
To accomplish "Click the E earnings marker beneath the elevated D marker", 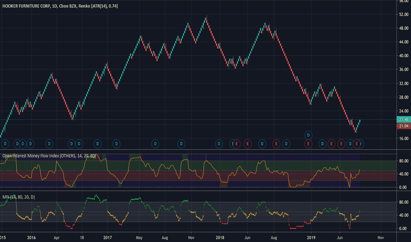I will pos(308,143).
